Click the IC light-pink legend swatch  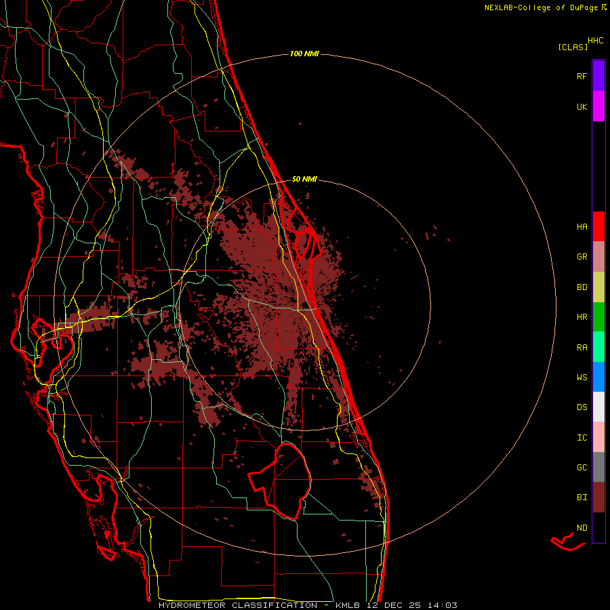598,437
